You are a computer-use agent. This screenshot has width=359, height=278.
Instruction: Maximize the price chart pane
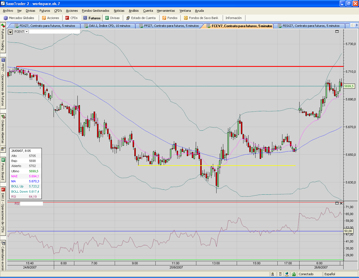(x=337, y=32)
